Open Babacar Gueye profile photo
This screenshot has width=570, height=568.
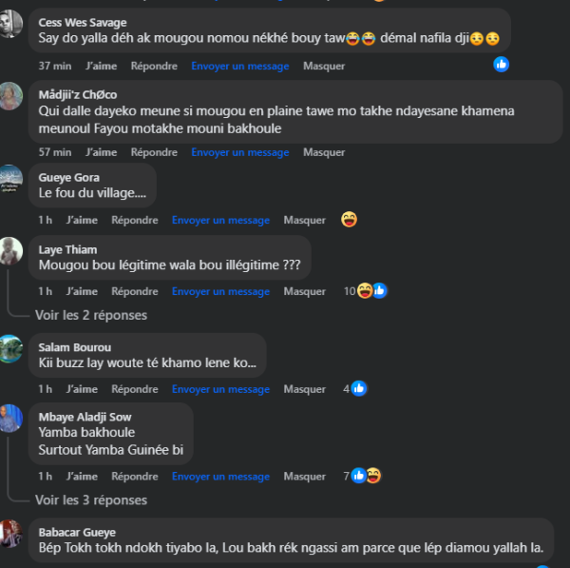(x=10, y=534)
